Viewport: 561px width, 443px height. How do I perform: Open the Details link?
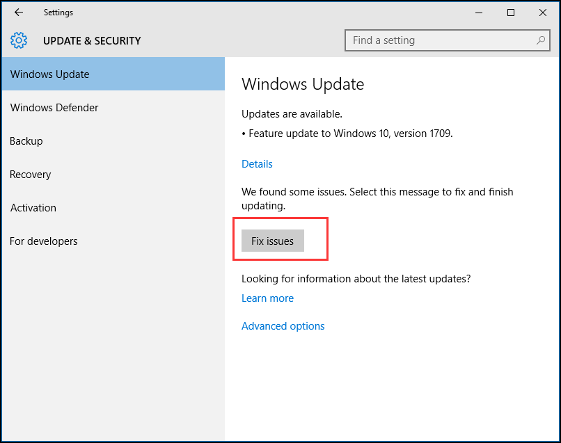pyautogui.click(x=257, y=163)
